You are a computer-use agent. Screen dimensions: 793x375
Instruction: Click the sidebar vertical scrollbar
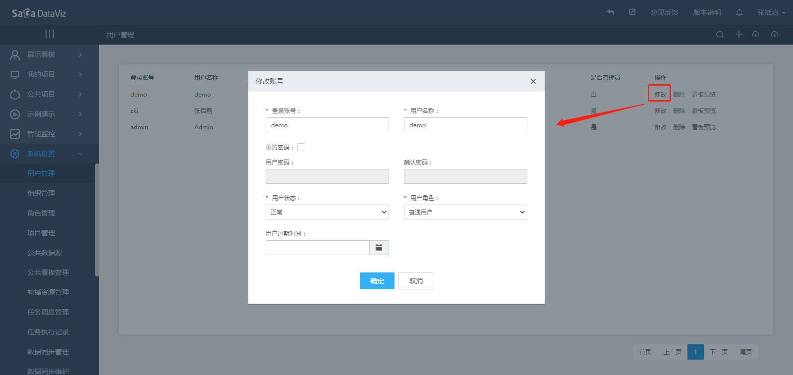(x=97, y=220)
